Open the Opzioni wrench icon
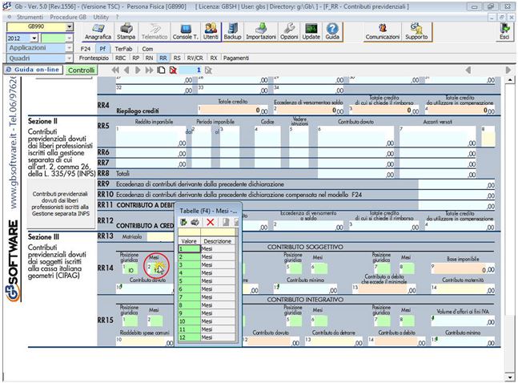The height and width of the screenshot is (383, 518). point(289,32)
